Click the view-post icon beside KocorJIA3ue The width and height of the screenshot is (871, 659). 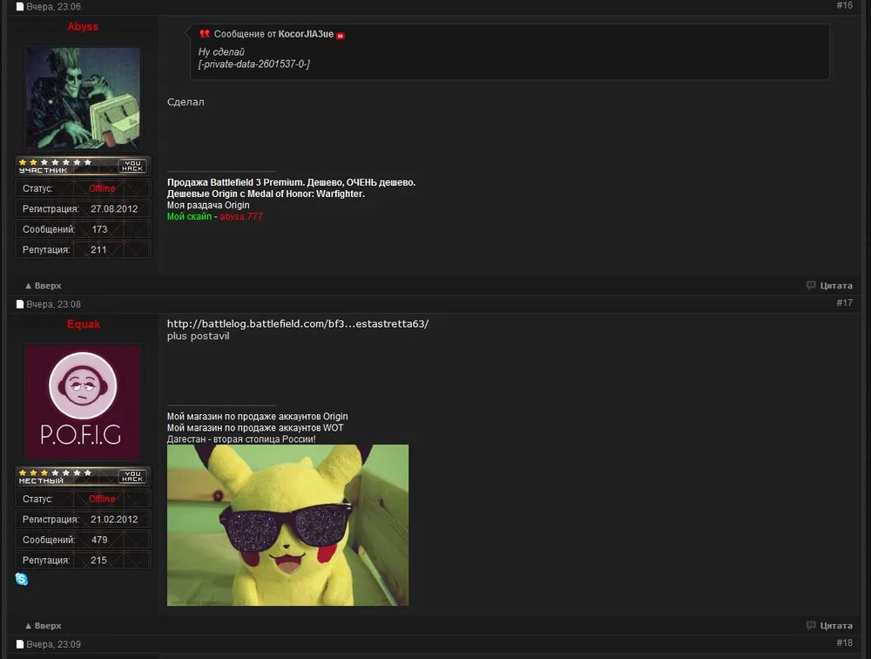341,35
